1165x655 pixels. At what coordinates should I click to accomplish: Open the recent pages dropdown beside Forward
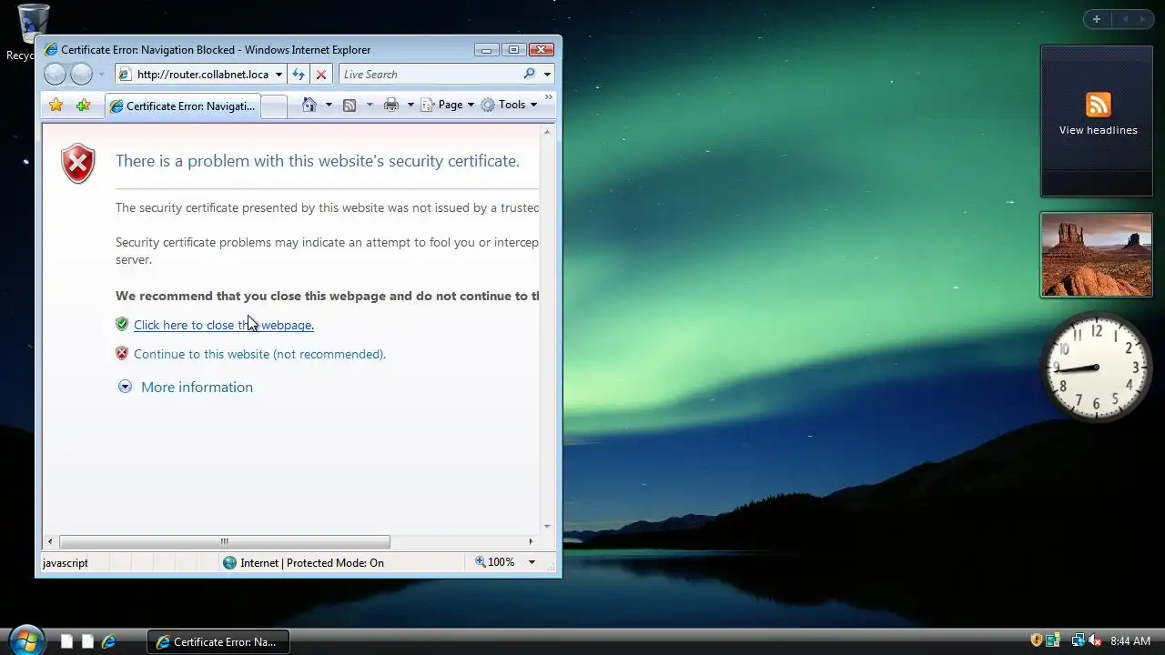[x=101, y=75]
